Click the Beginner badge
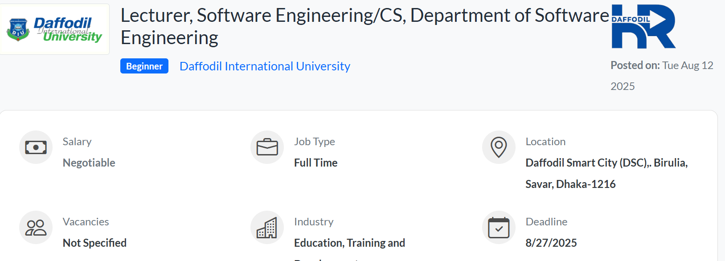The height and width of the screenshot is (261, 725). [144, 66]
